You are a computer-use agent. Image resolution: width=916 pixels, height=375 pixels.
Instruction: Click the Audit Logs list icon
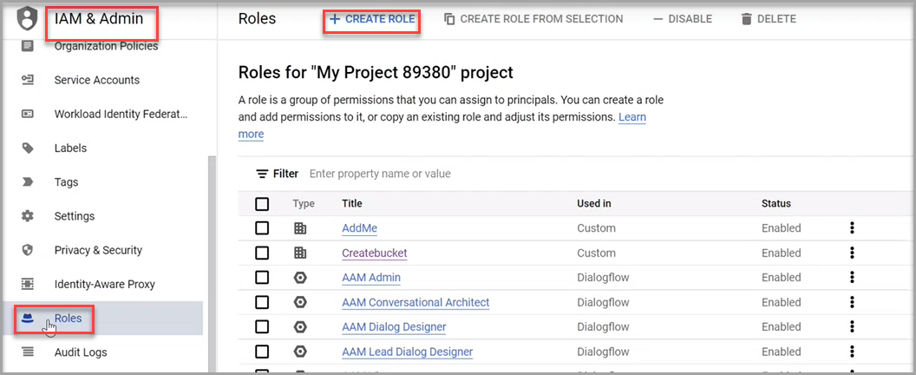click(x=28, y=352)
